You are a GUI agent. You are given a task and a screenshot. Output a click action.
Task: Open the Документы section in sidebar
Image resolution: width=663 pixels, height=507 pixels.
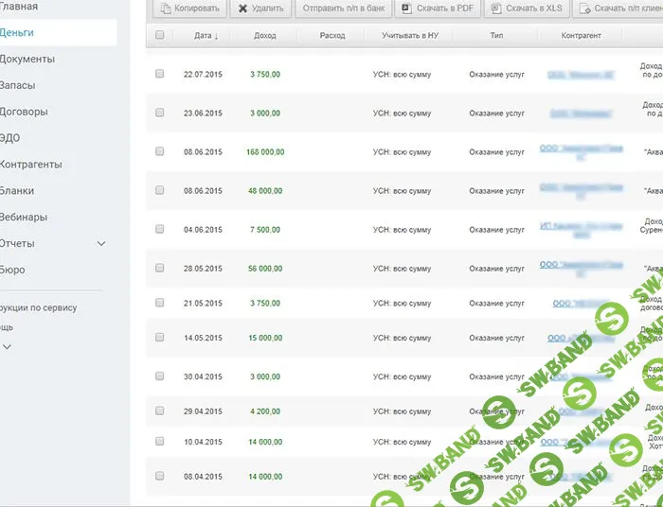coord(27,59)
